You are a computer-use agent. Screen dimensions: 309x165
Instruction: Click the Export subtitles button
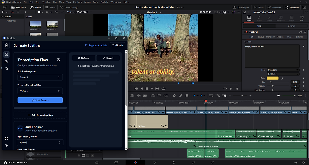tap(108, 58)
